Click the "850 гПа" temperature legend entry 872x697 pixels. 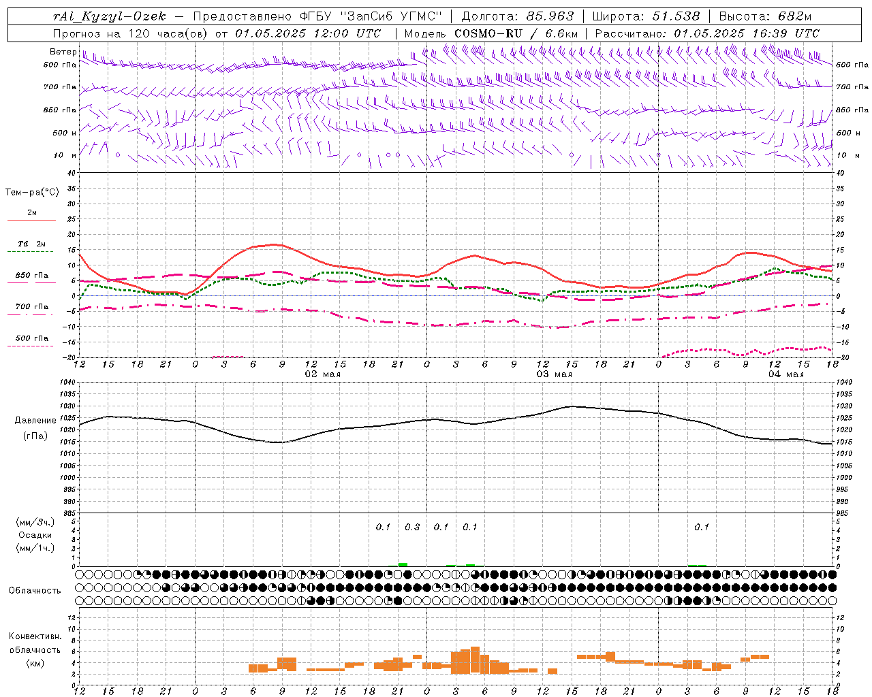pyautogui.click(x=32, y=276)
